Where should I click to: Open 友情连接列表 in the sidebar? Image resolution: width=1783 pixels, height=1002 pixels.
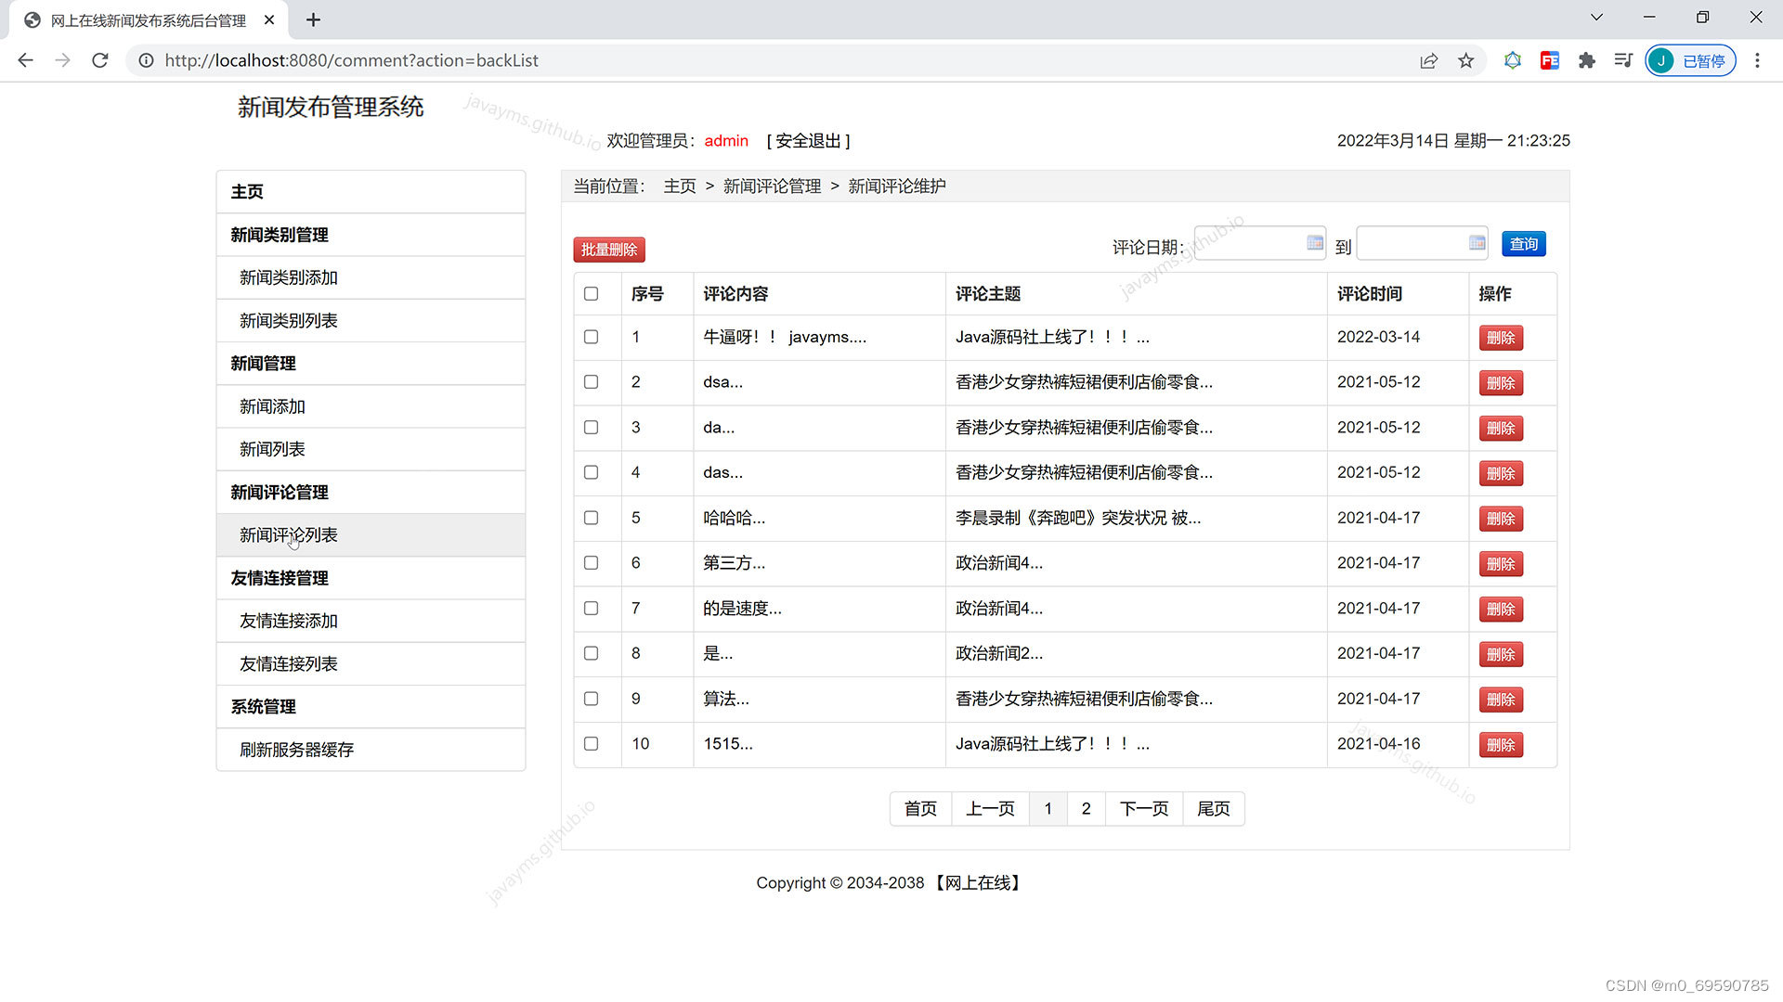tap(371, 663)
